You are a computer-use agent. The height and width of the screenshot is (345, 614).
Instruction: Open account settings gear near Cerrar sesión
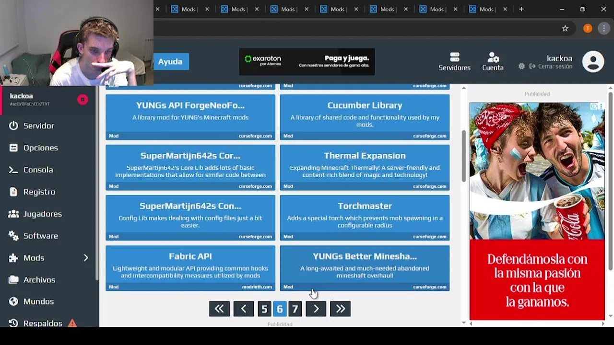click(x=521, y=67)
